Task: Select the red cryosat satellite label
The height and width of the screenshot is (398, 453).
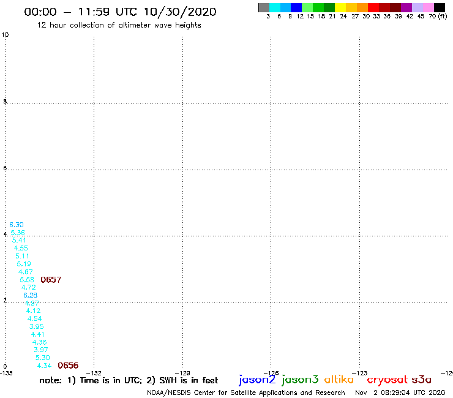Action: coord(387,380)
